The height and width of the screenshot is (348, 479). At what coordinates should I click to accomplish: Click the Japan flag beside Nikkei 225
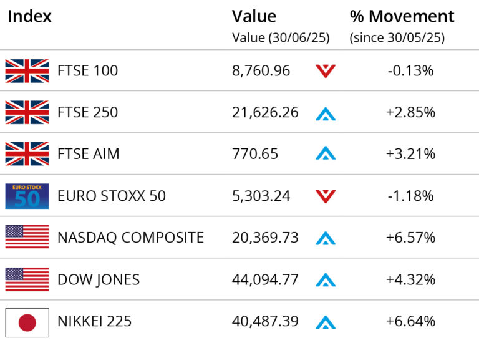(27, 322)
